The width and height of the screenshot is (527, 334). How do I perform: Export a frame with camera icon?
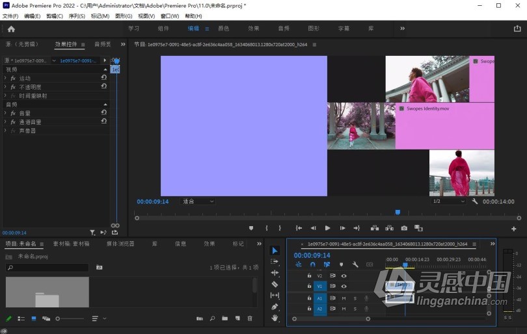(404, 228)
